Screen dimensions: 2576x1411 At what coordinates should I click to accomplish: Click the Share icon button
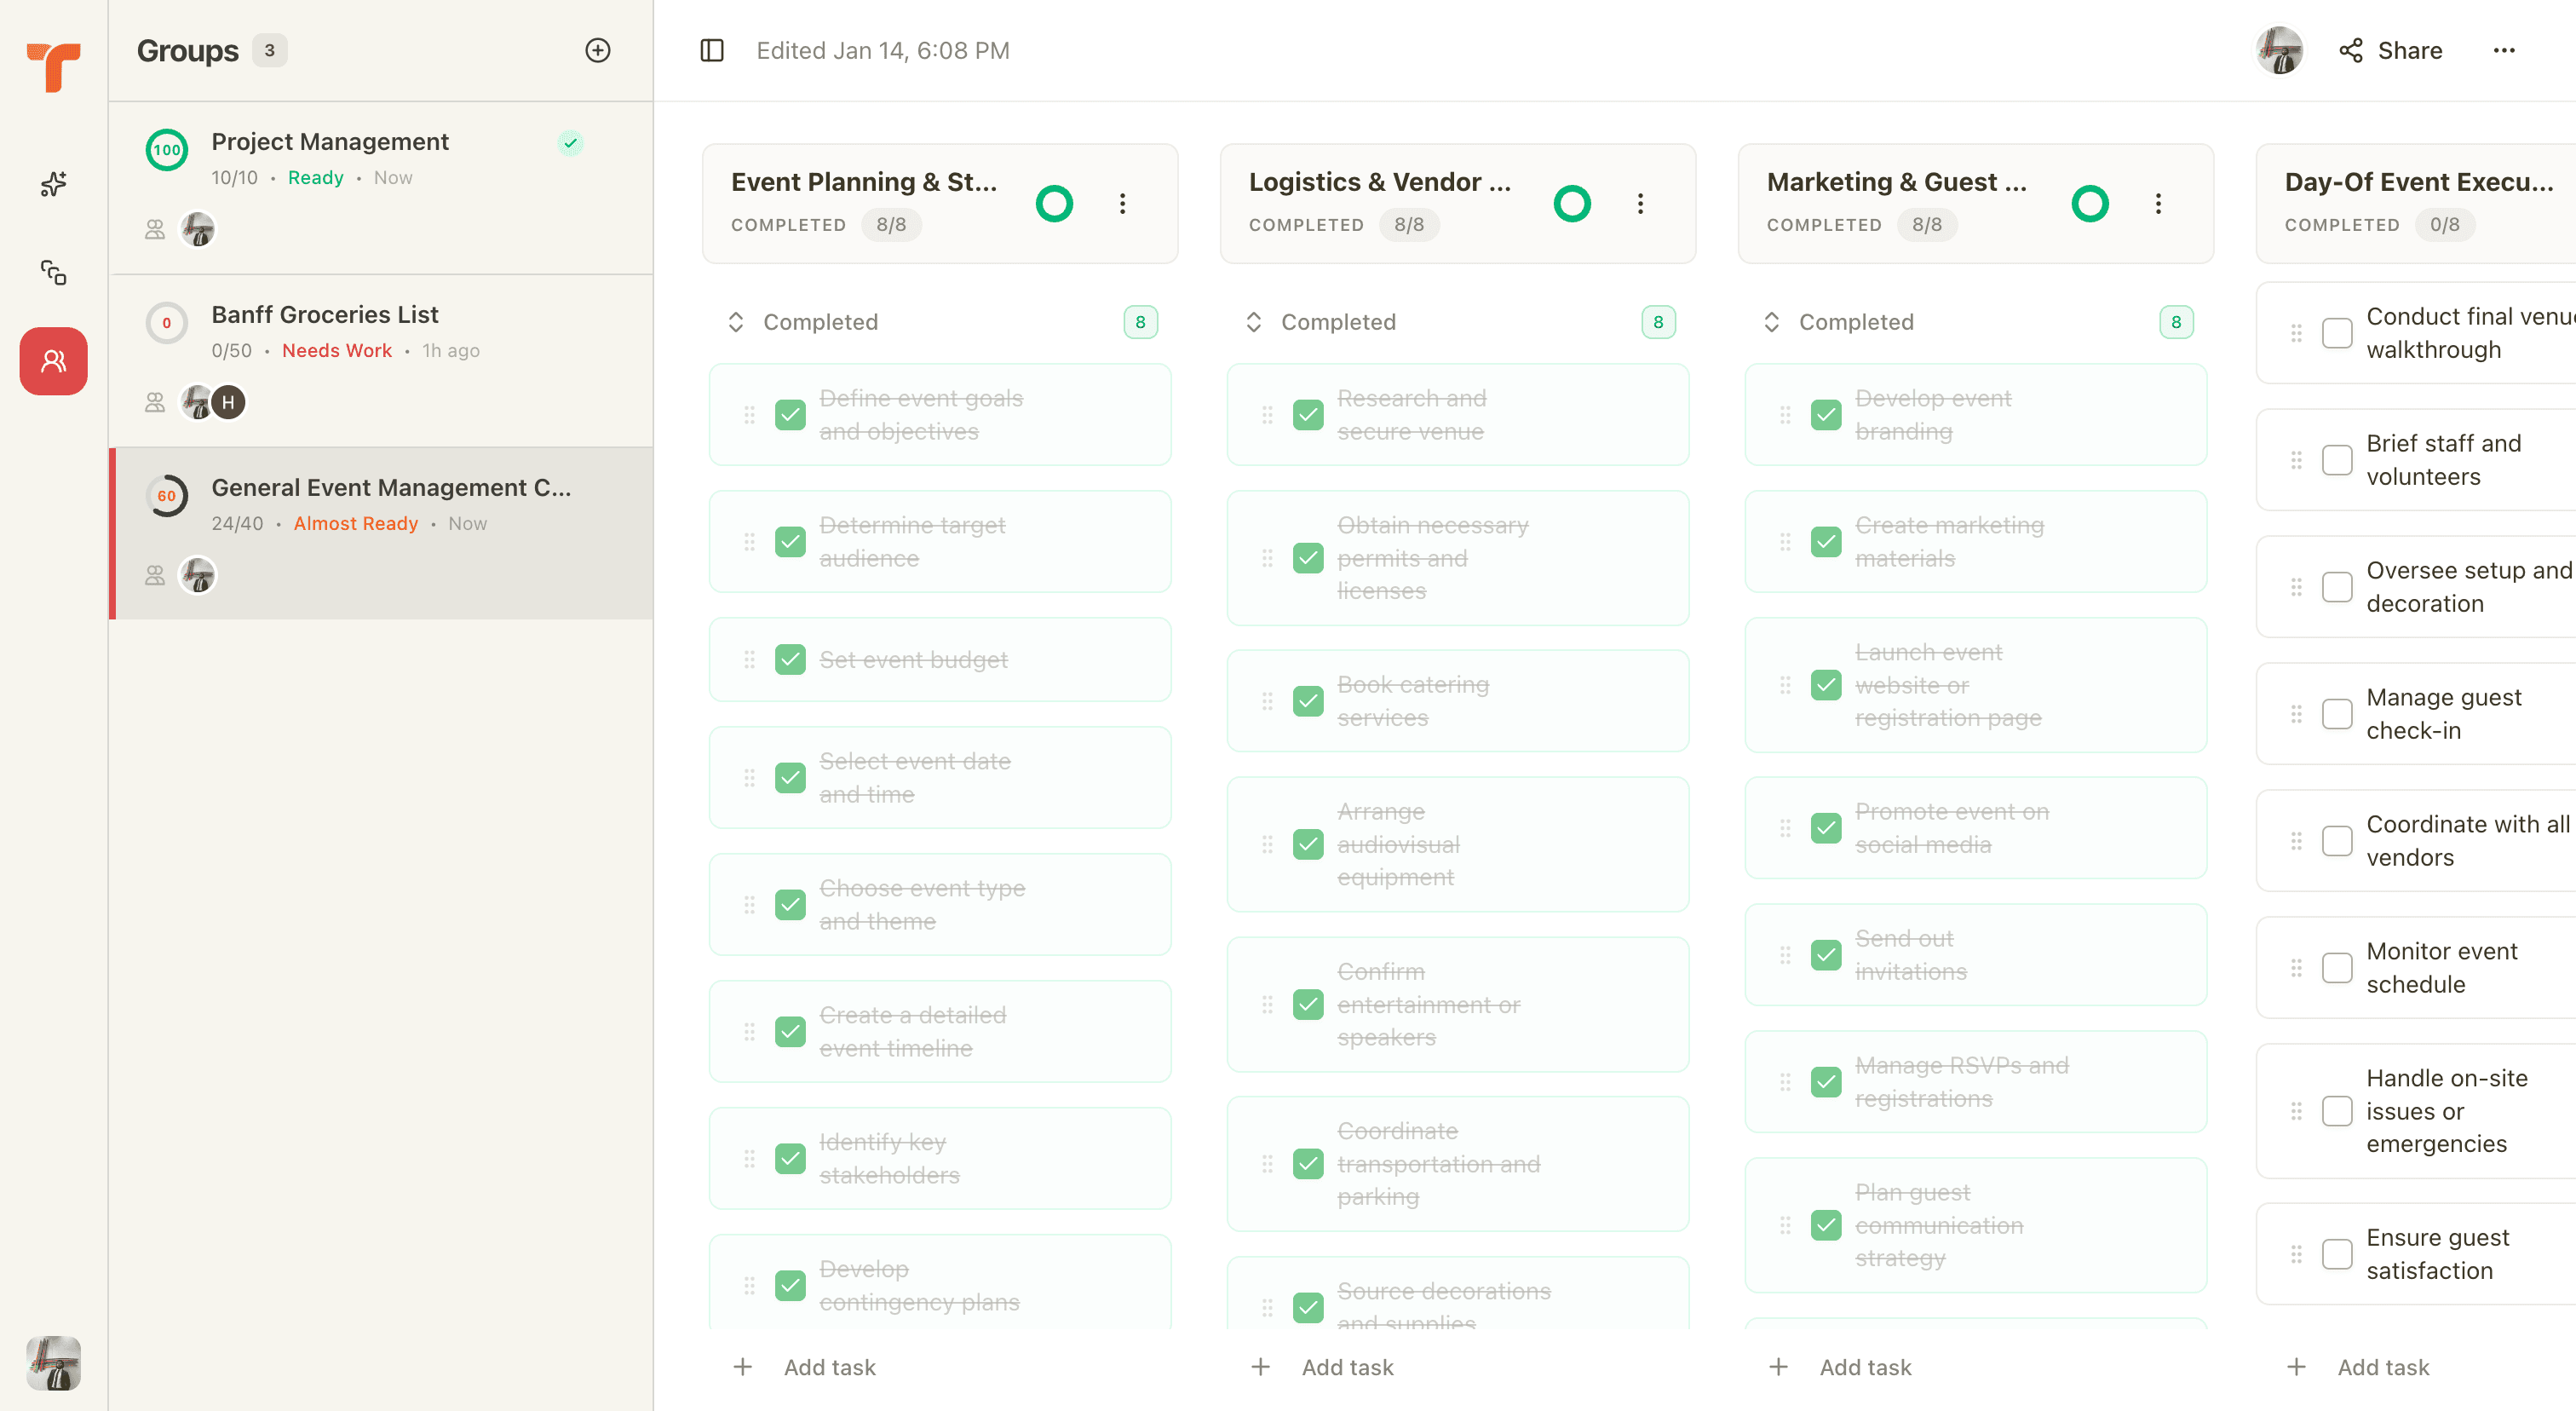point(2350,50)
